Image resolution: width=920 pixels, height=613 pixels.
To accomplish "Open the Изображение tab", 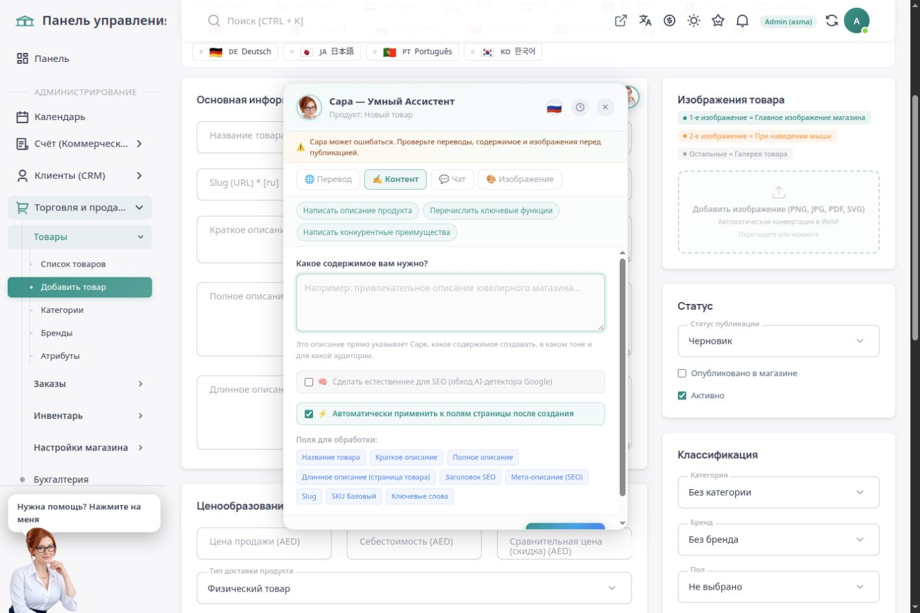I will click(520, 179).
